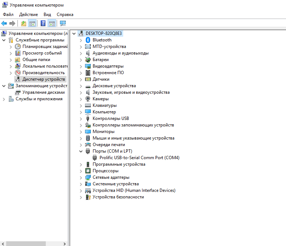286x246 pixels.
Task: Click the Bluetooth icon in device list
Action: (x=88, y=40)
